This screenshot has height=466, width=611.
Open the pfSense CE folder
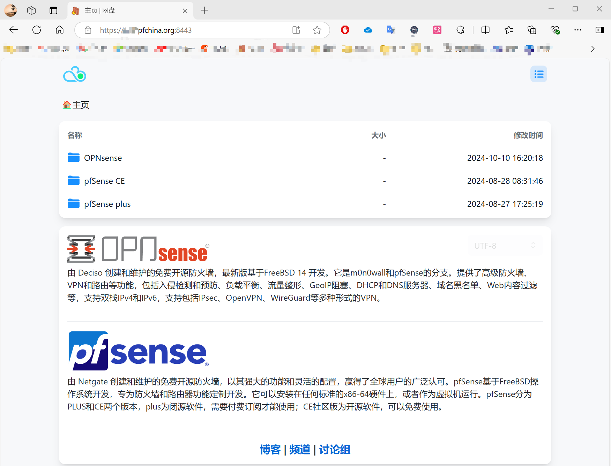point(104,181)
